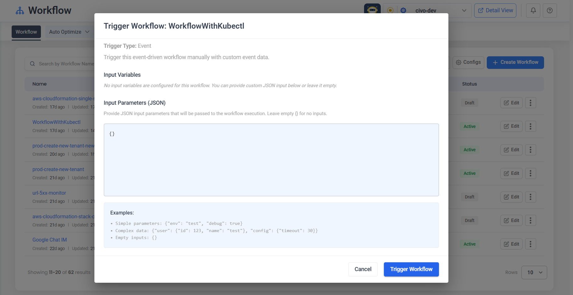Click the Kubernetes cluster icon beside civo-dev
Image resolution: width=573 pixels, height=295 pixels.
[403, 10]
